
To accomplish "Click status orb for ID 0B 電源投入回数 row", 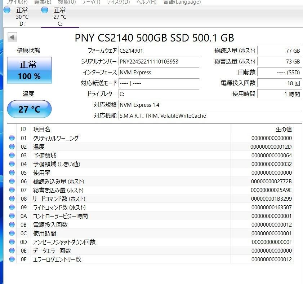I will [x=12, y=224].
